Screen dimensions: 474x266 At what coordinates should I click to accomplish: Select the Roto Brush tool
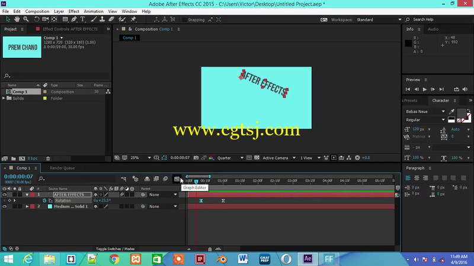pyautogui.click(x=122, y=20)
